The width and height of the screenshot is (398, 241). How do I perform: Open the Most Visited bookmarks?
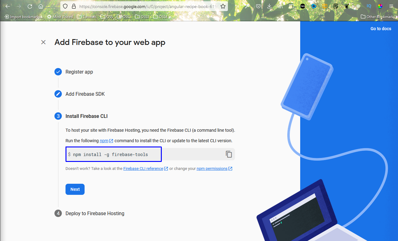coord(60,17)
